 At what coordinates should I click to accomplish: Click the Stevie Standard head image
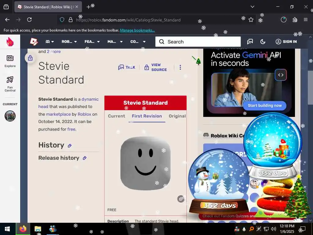pos(145,163)
